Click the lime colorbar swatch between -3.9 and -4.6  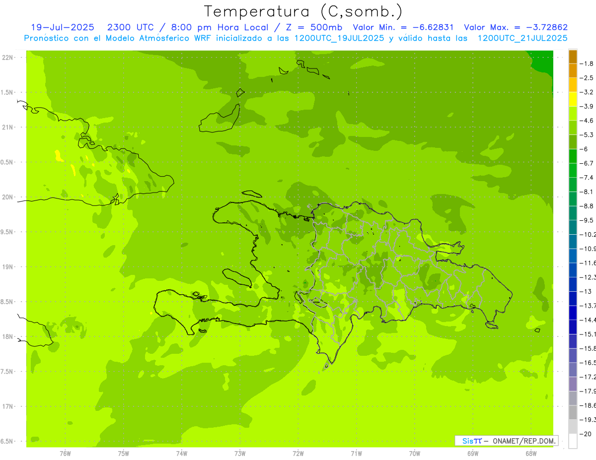click(573, 113)
